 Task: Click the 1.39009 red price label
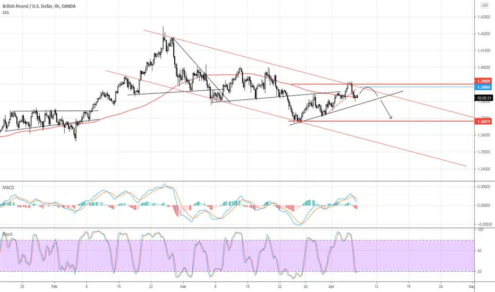[483, 81]
